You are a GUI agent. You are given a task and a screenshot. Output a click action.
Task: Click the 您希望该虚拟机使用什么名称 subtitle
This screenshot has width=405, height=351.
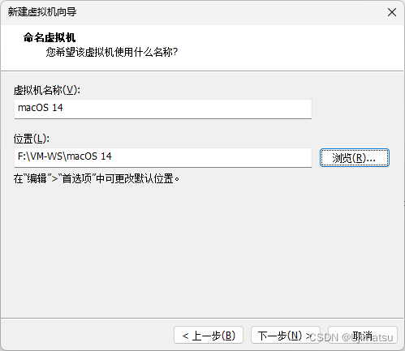112,52
